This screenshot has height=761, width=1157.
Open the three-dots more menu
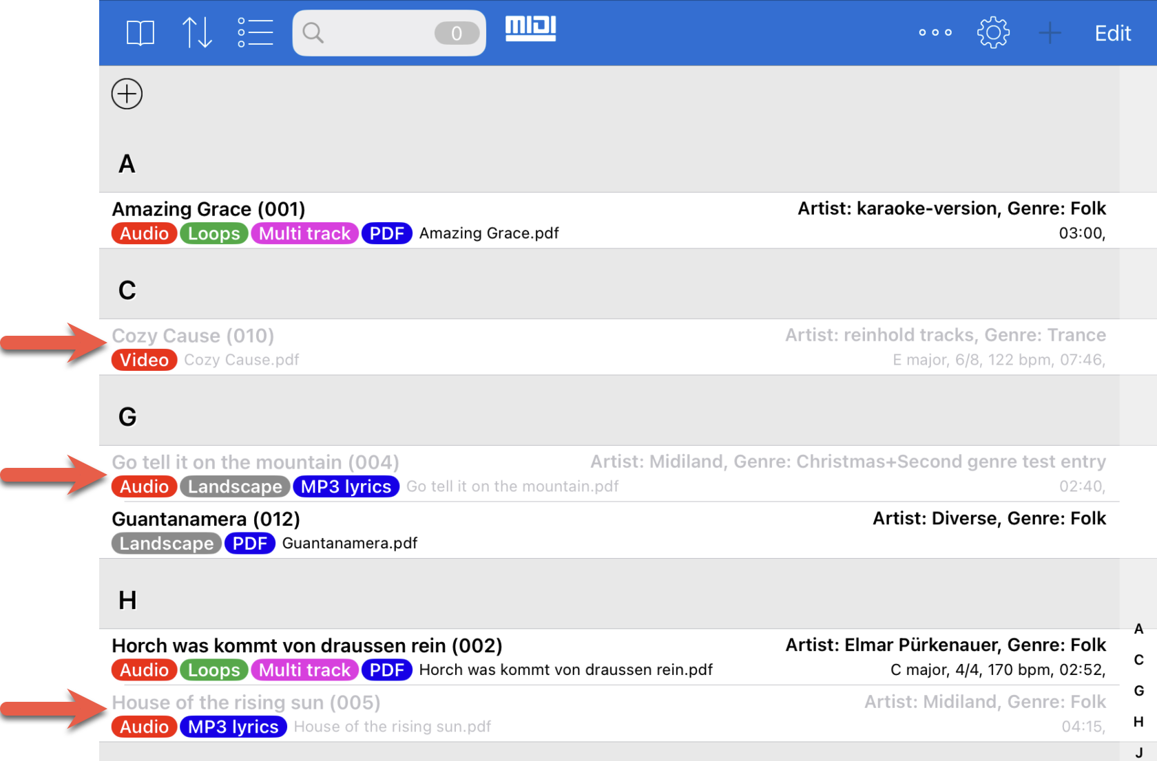coord(935,33)
